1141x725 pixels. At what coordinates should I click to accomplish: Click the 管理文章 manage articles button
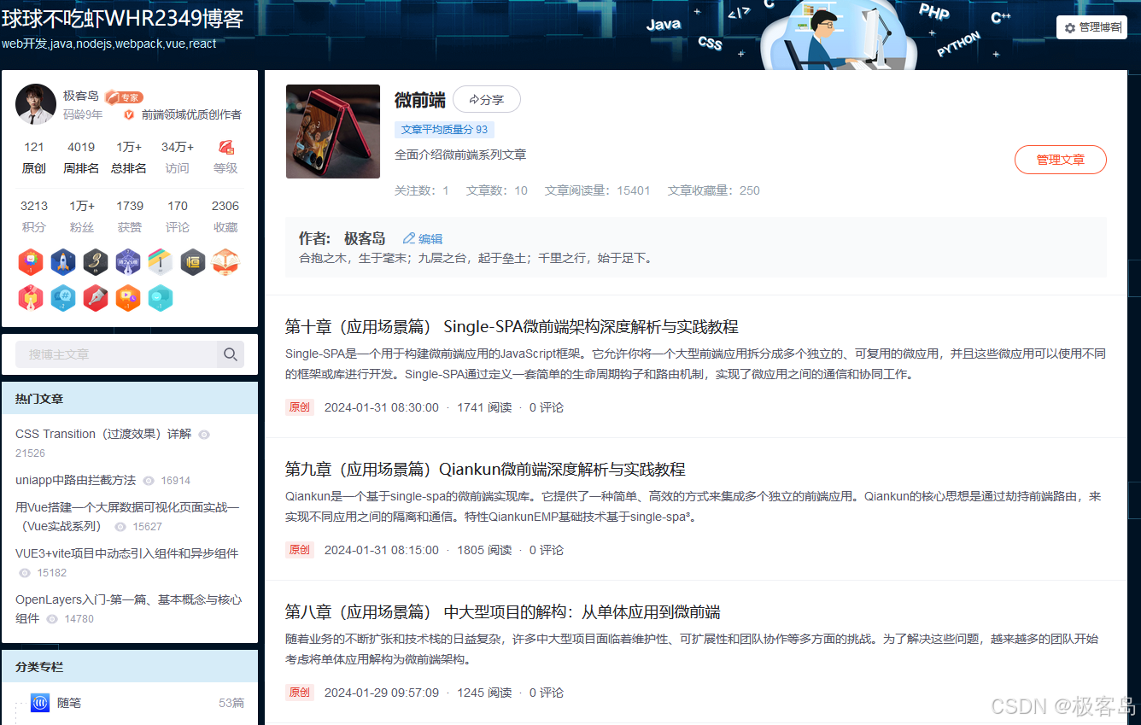[x=1061, y=160]
